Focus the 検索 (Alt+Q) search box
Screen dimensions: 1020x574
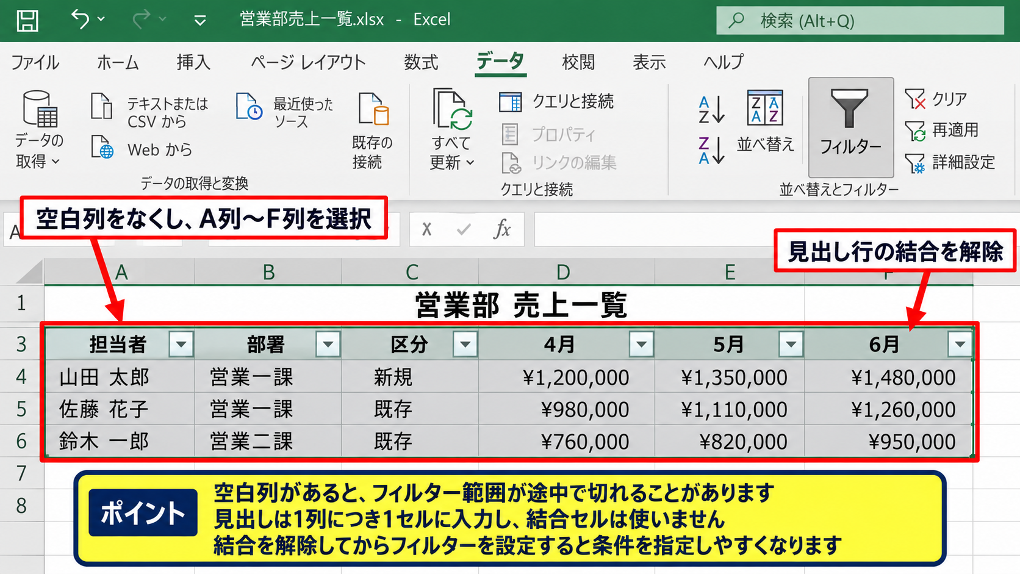860,21
